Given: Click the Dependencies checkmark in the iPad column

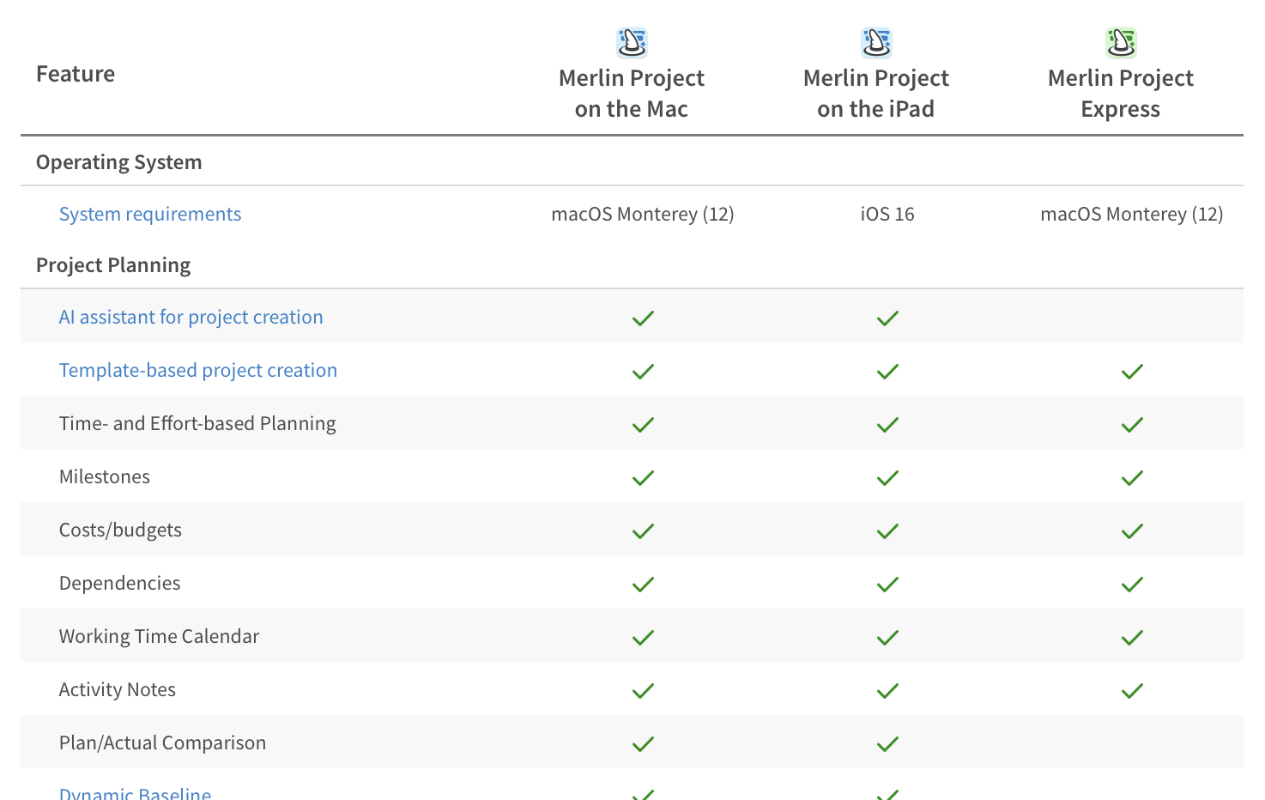Looking at the screenshot, I should (x=887, y=585).
